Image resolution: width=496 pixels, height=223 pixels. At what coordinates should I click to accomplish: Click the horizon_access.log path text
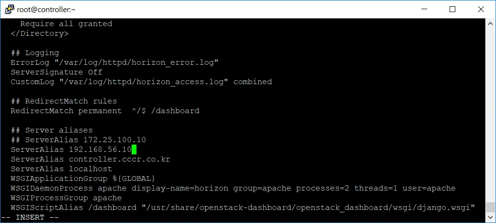(144, 82)
